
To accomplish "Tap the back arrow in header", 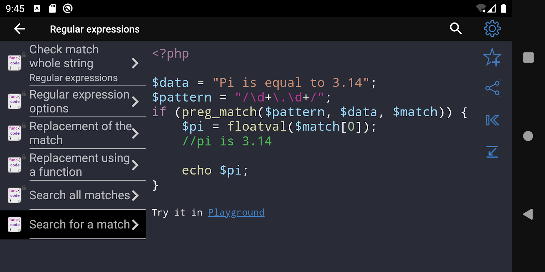I will (x=19, y=29).
